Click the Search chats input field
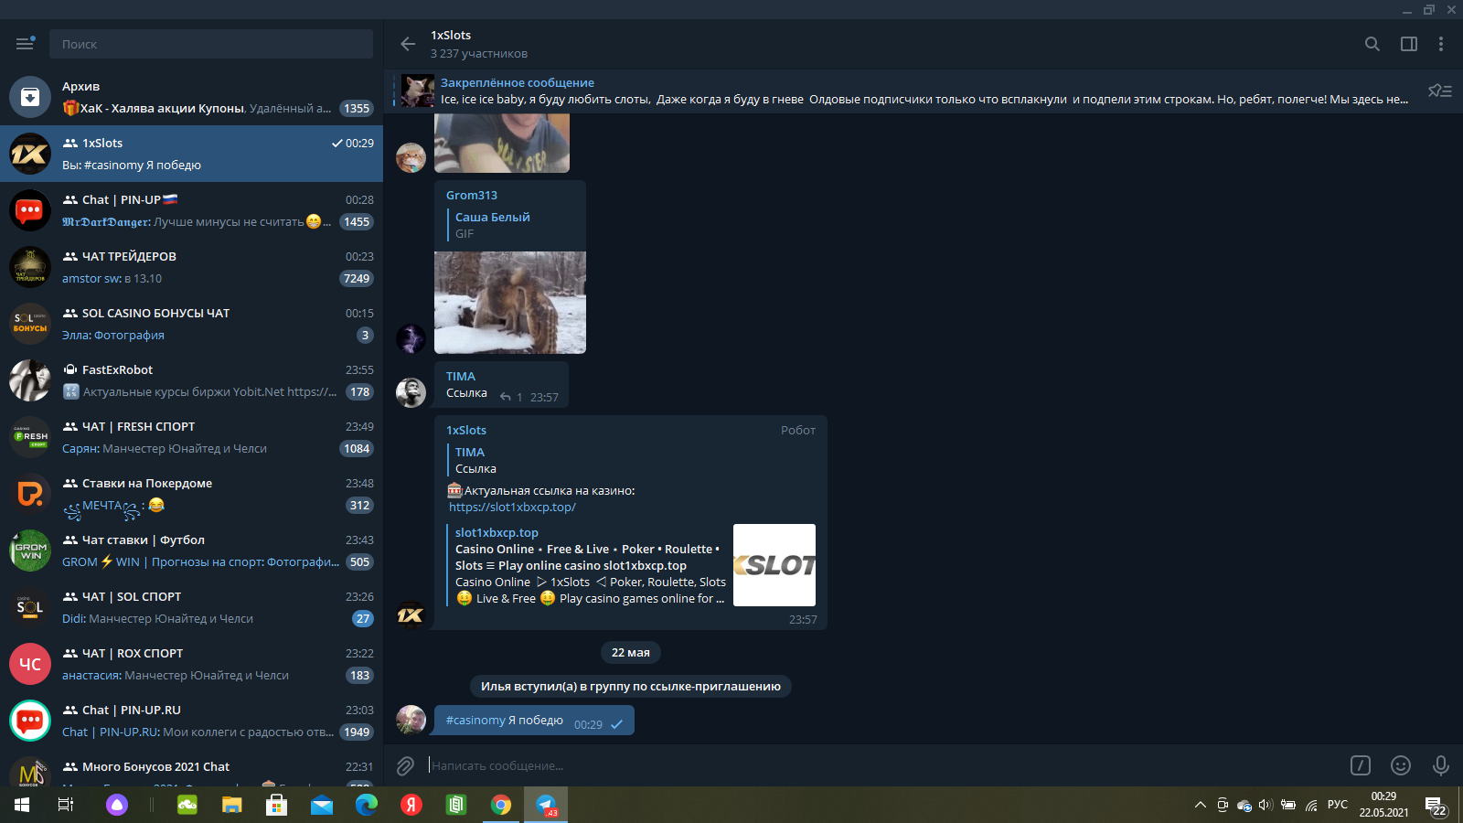Image resolution: width=1463 pixels, height=823 pixels. click(211, 44)
